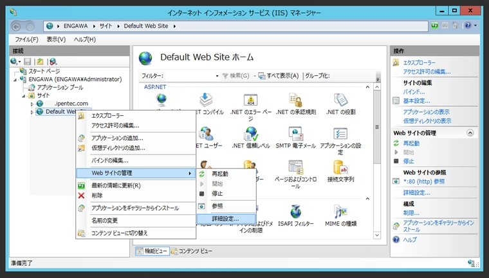Switch to the コンテンツ ビュー tab
This screenshot has width=489, height=278.
[x=192, y=251]
